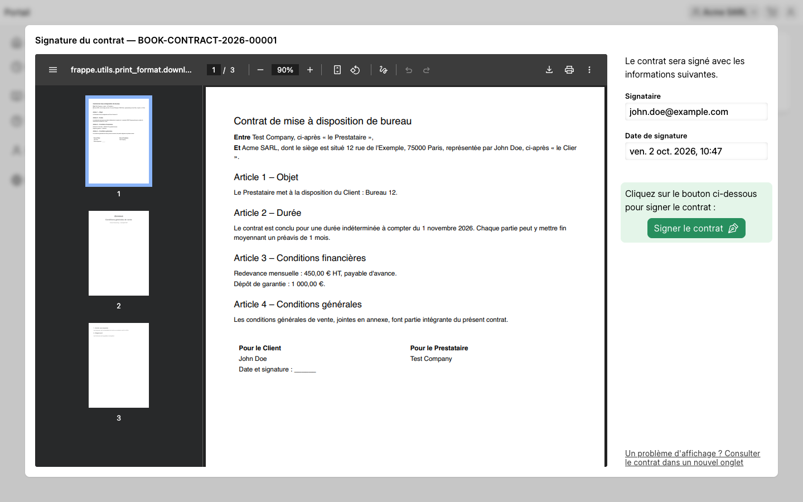The height and width of the screenshot is (502, 803).
Task: Download the contract PDF
Action: tap(549, 70)
